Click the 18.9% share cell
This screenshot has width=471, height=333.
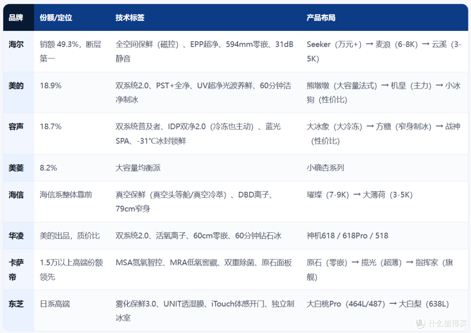click(x=72, y=92)
